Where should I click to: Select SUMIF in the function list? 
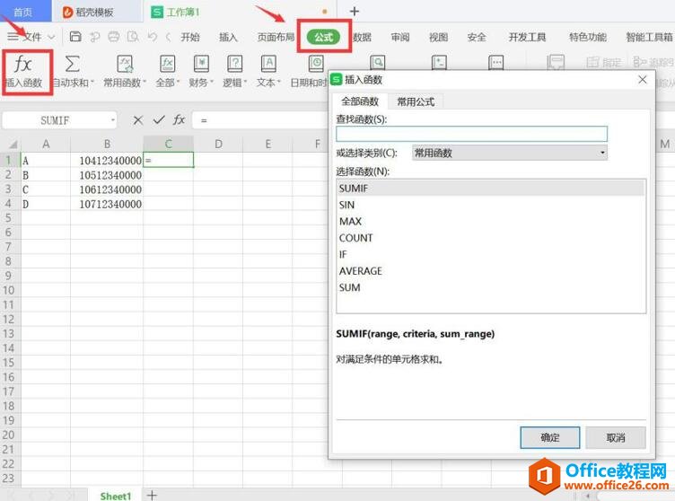pyautogui.click(x=491, y=189)
